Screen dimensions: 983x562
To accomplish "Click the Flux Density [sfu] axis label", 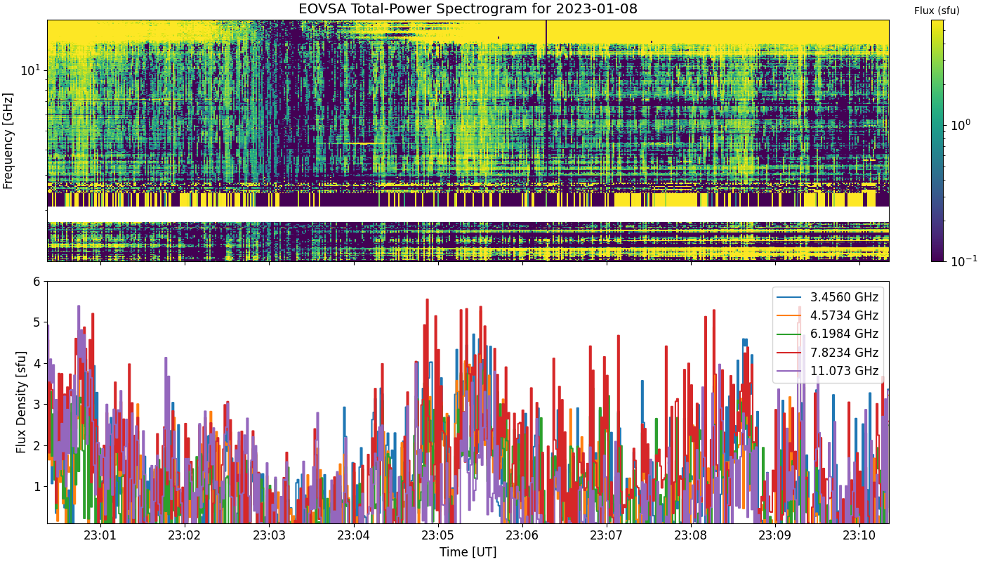I will [x=22, y=402].
